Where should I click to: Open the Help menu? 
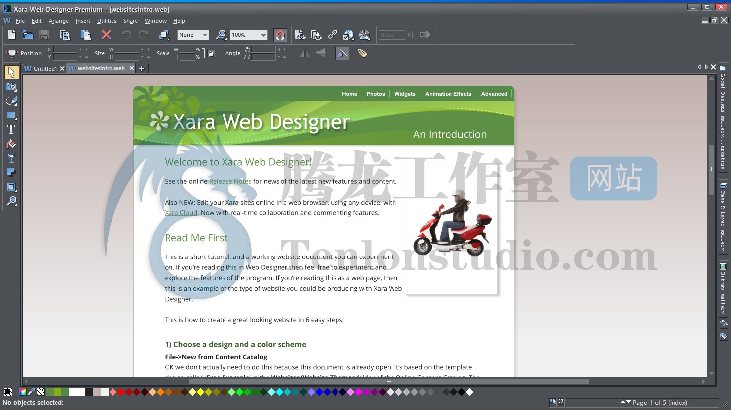tap(179, 21)
